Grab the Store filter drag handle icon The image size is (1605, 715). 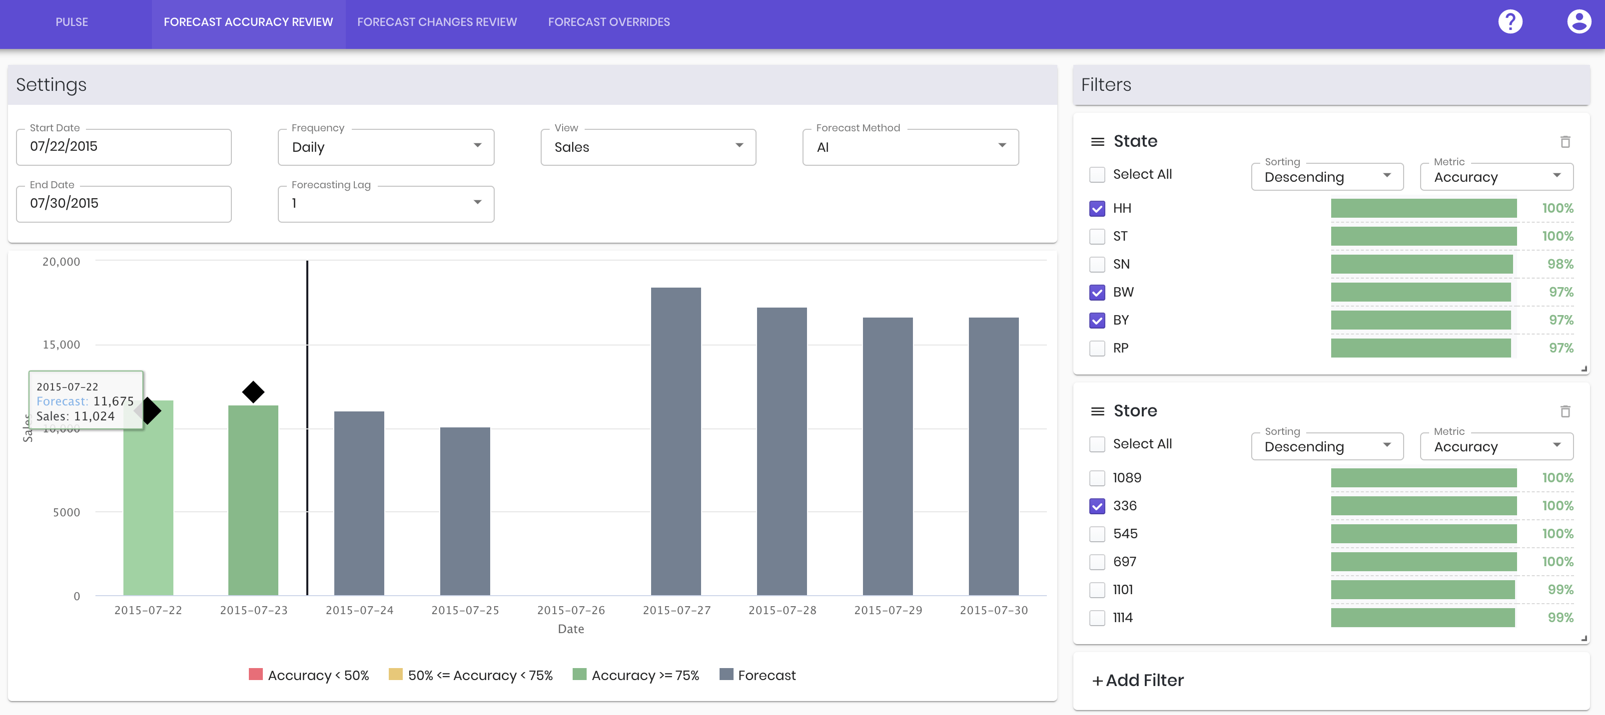coord(1097,412)
